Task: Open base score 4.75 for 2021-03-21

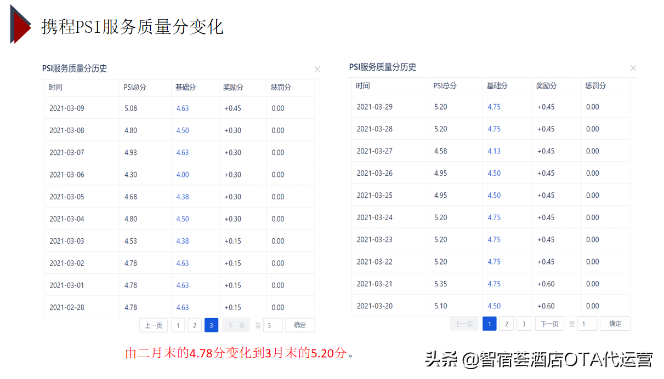Action: (x=494, y=284)
